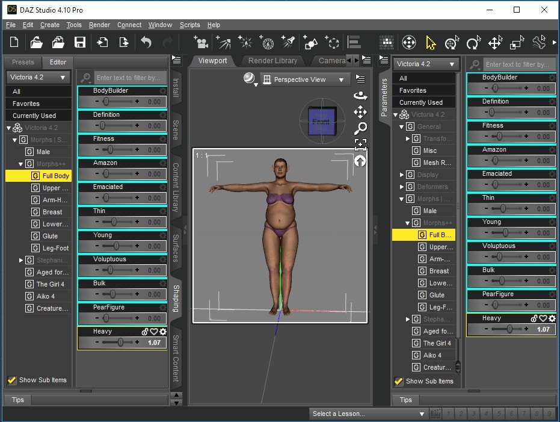This screenshot has width=560, height=422.
Task: Select the Scale tool icon
Action: (517, 43)
